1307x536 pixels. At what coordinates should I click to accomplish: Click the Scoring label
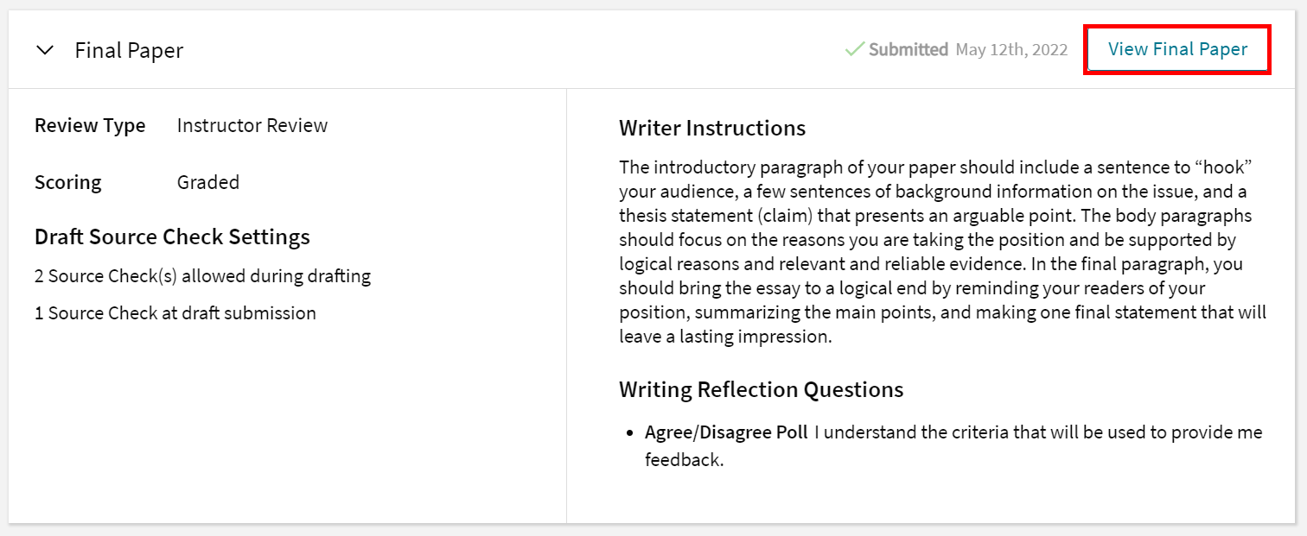(x=67, y=182)
